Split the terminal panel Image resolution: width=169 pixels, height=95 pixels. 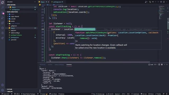tap(159, 64)
